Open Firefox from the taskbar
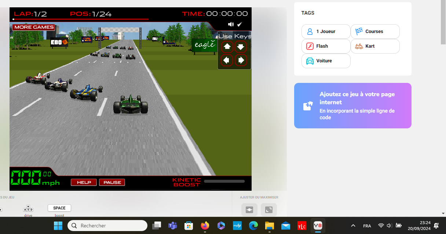This screenshot has width=446, height=234. click(x=205, y=226)
